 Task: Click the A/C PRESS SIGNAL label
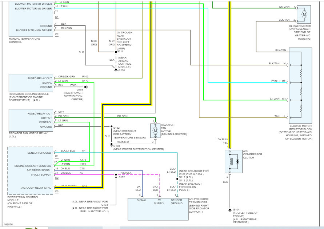[39, 170]
